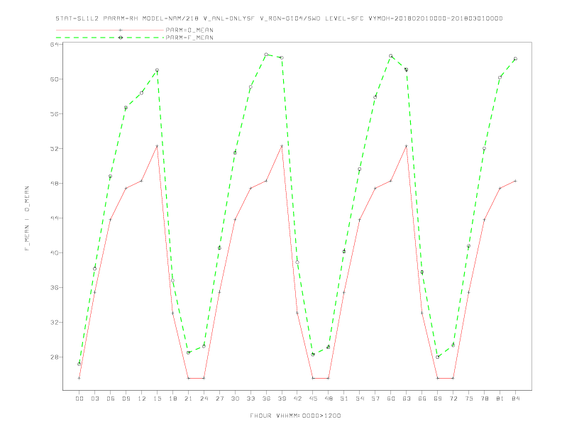Click the O_MEAN plus marker at hour 39
The image size is (562, 434).
(282, 146)
